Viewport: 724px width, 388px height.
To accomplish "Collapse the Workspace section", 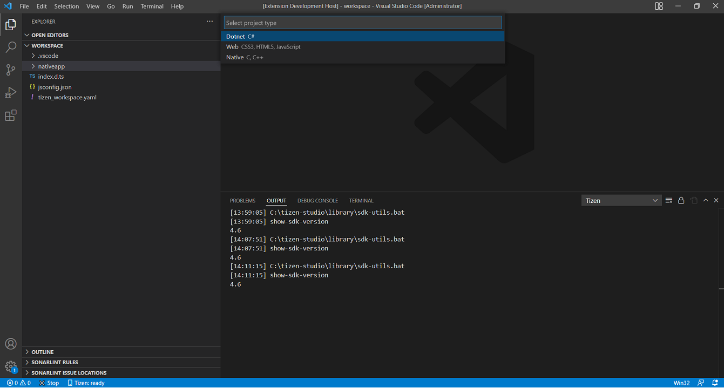I will click(47, 46).
